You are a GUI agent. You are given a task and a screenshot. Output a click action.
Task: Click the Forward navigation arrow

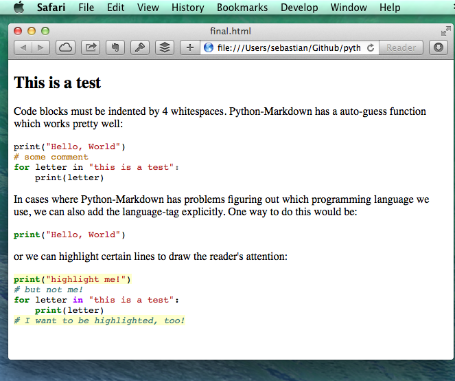pyautogui.click(x=40, y=47)
